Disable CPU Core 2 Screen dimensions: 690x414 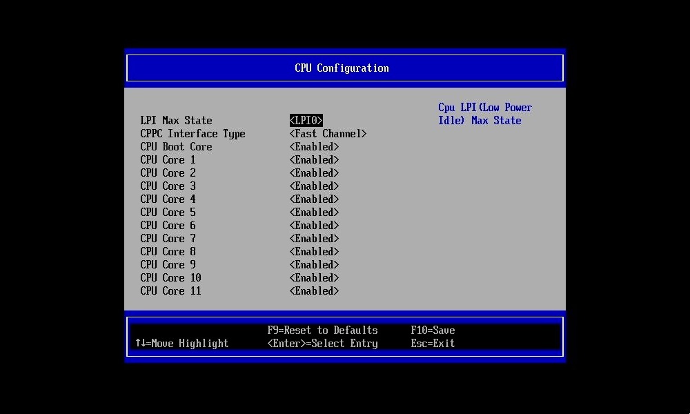coord(314,172)
